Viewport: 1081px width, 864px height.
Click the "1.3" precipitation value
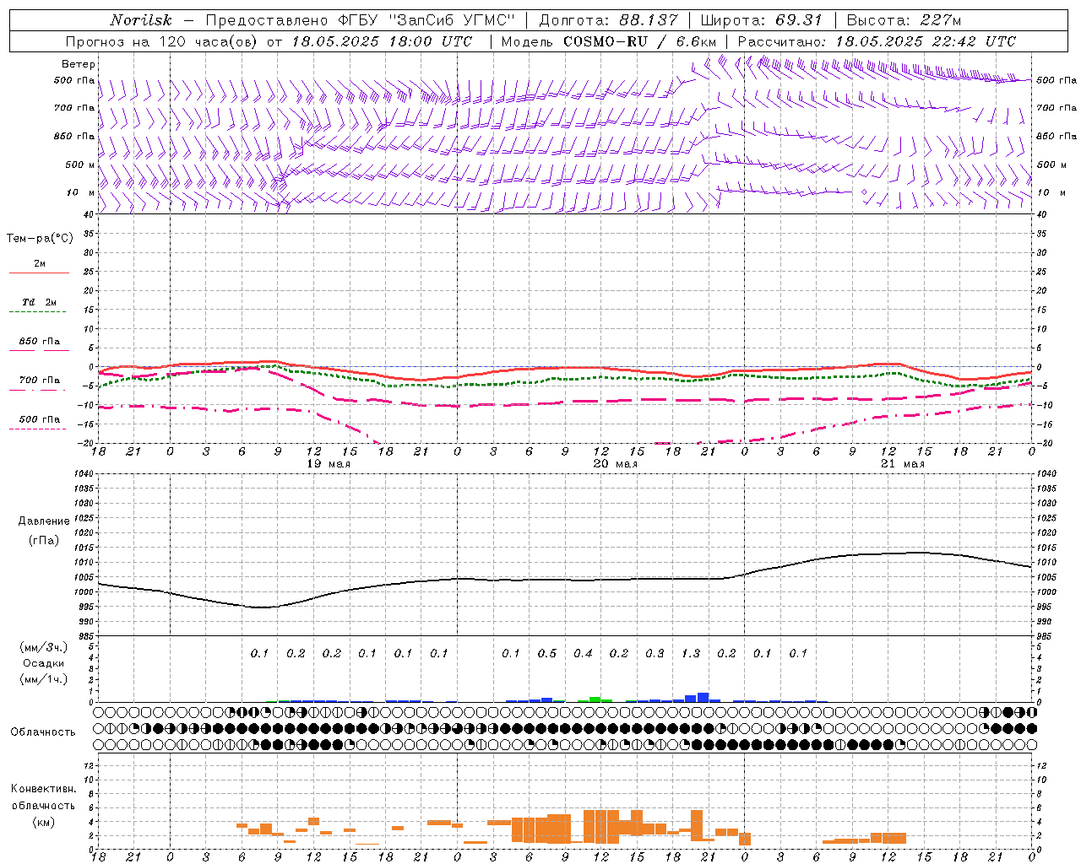(691, 653)
